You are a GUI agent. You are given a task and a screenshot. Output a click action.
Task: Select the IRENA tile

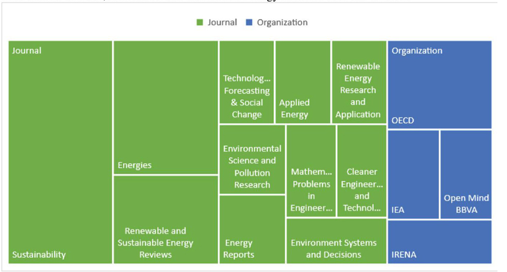point(439,242)
